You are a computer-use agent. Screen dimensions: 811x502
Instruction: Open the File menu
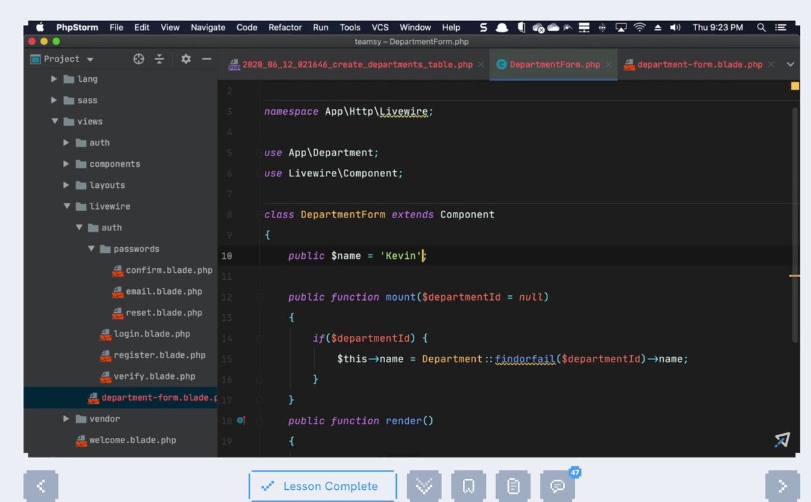pyautogui.click(x=116, y=28)
